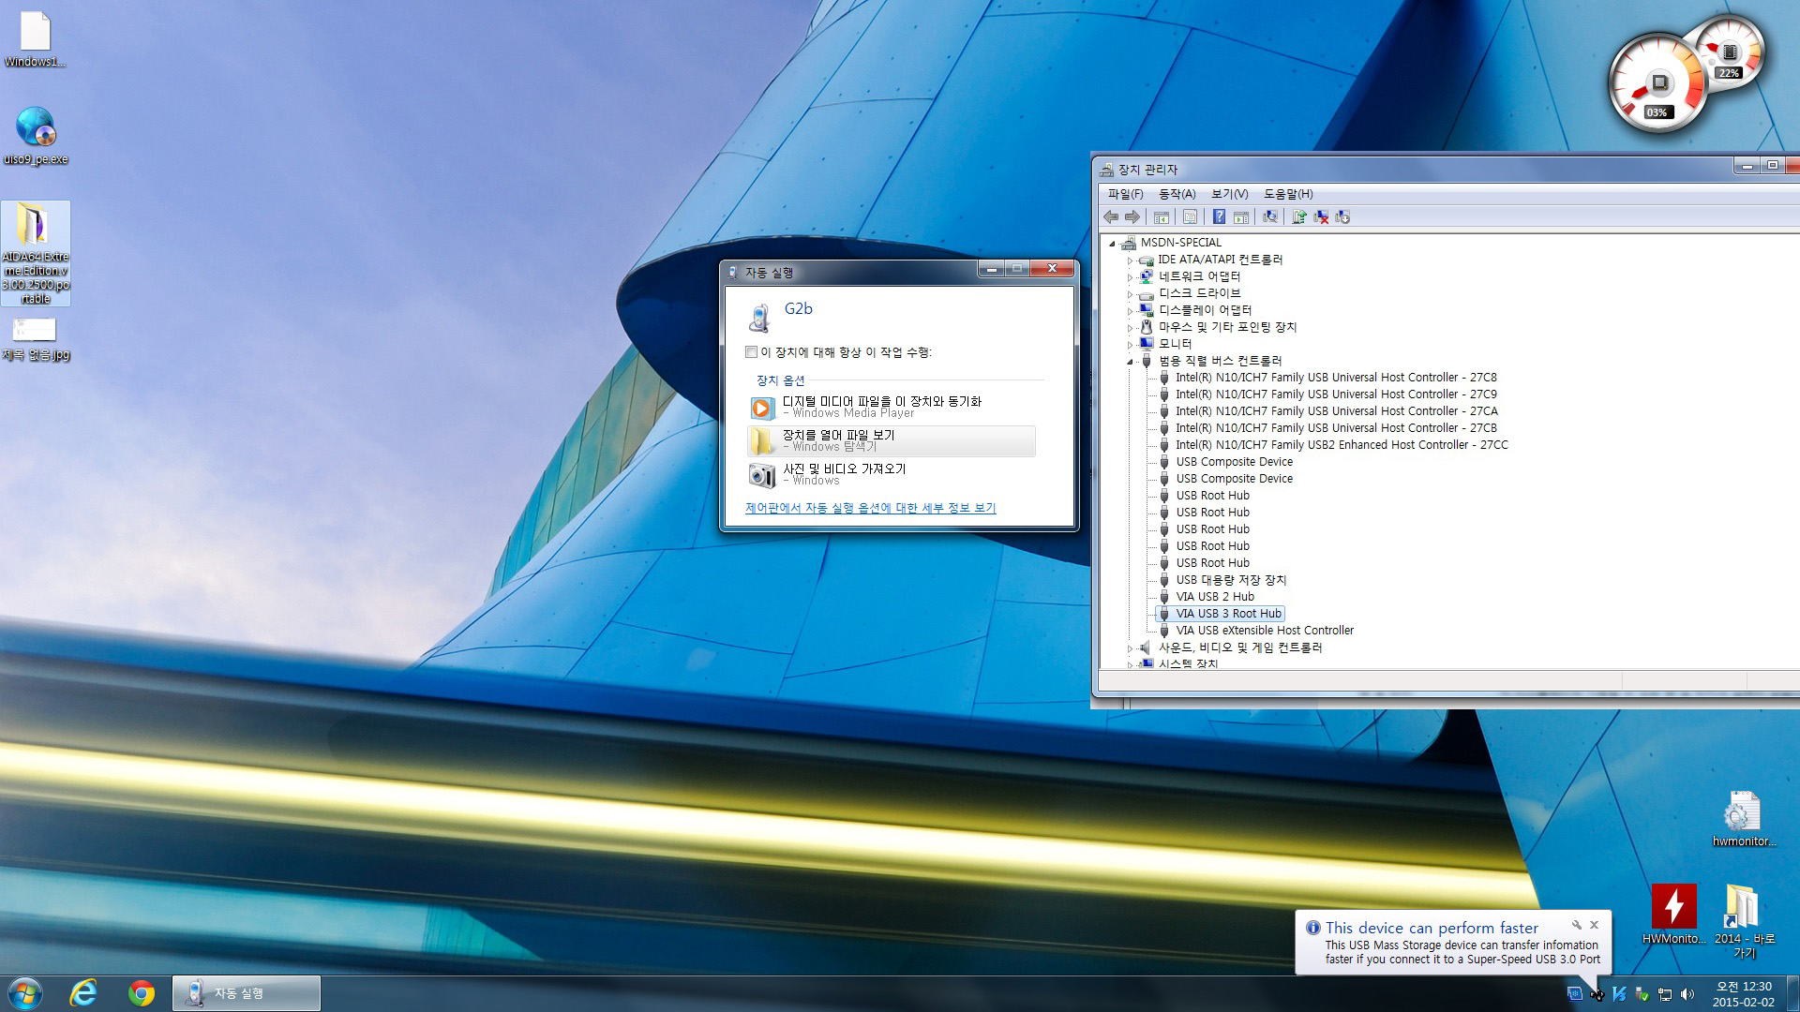Click the uninstall device red X icon
1800x1012 pixels.
click(1321, 216)
